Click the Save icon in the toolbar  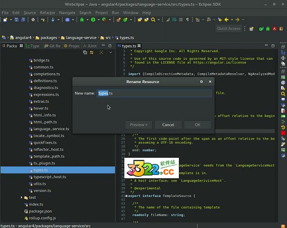point(17,20)
